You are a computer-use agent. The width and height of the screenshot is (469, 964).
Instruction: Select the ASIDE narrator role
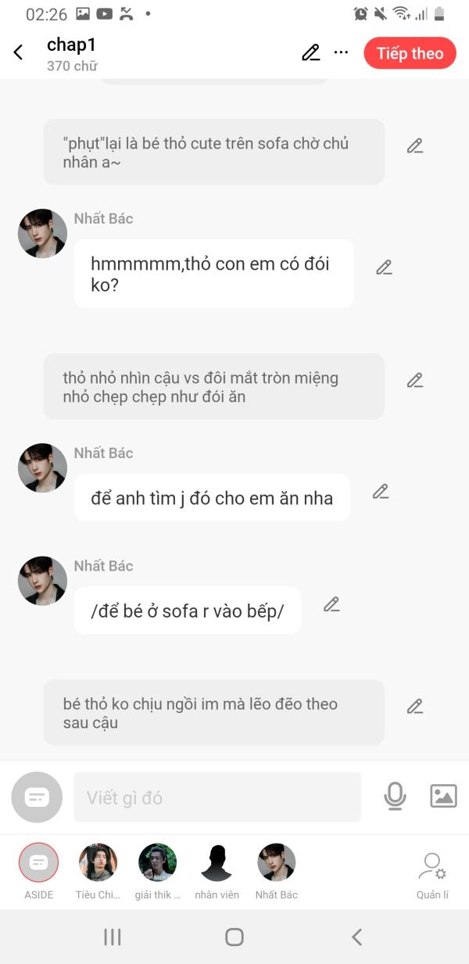38,863
